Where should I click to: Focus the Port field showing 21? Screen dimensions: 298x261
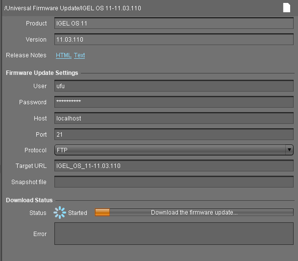click(174, 134)
